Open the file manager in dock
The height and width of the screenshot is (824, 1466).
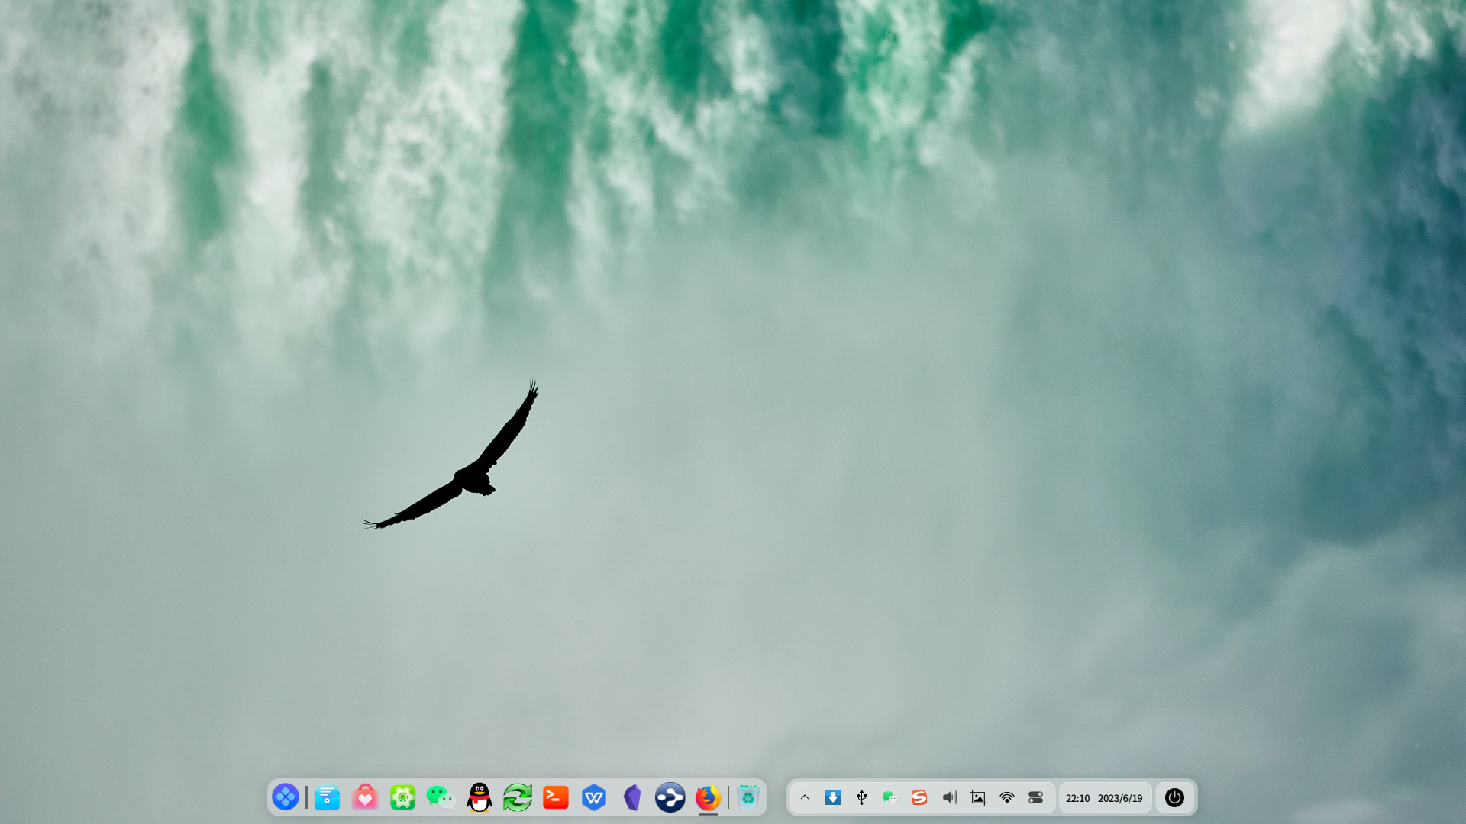pyautogui.click(x=327, y=797)
